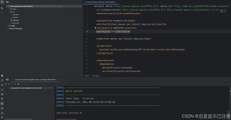
Task: Expand the test folder
Action: 11,18
